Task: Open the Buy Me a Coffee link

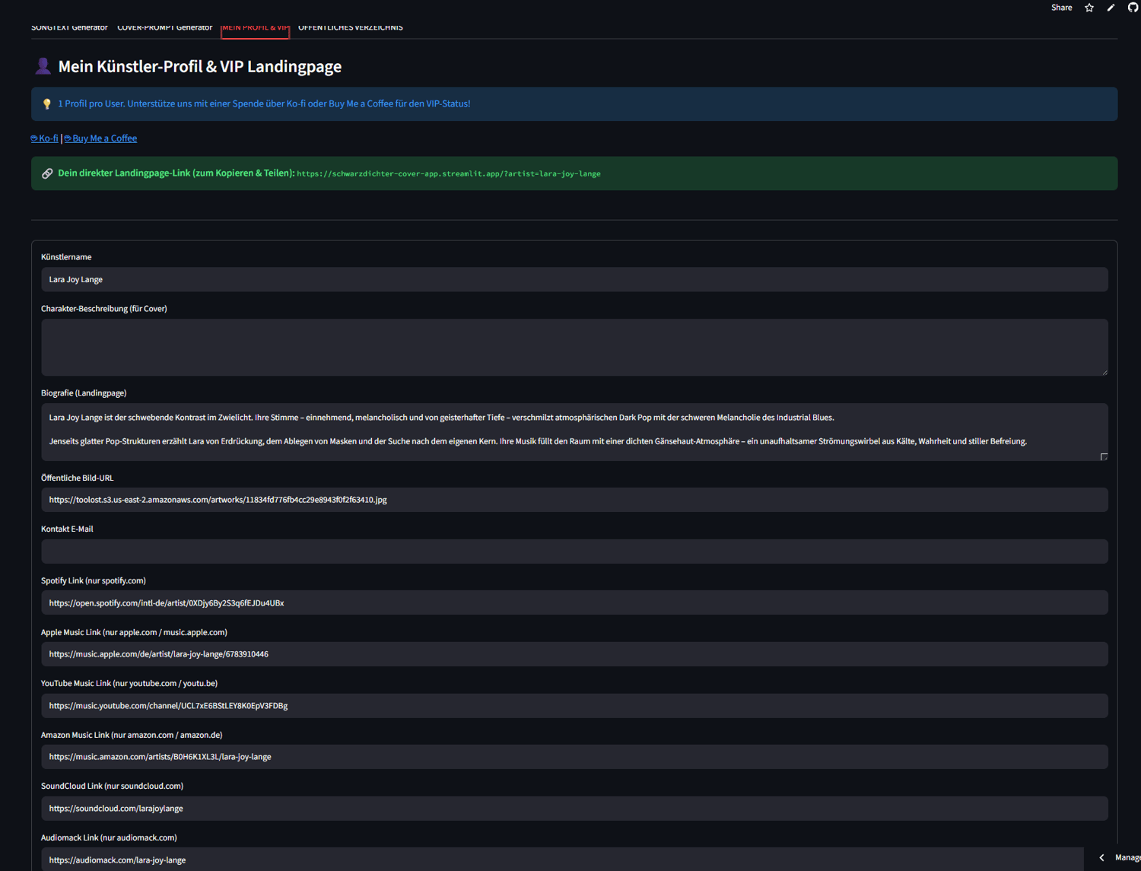Action: (100, 138)
